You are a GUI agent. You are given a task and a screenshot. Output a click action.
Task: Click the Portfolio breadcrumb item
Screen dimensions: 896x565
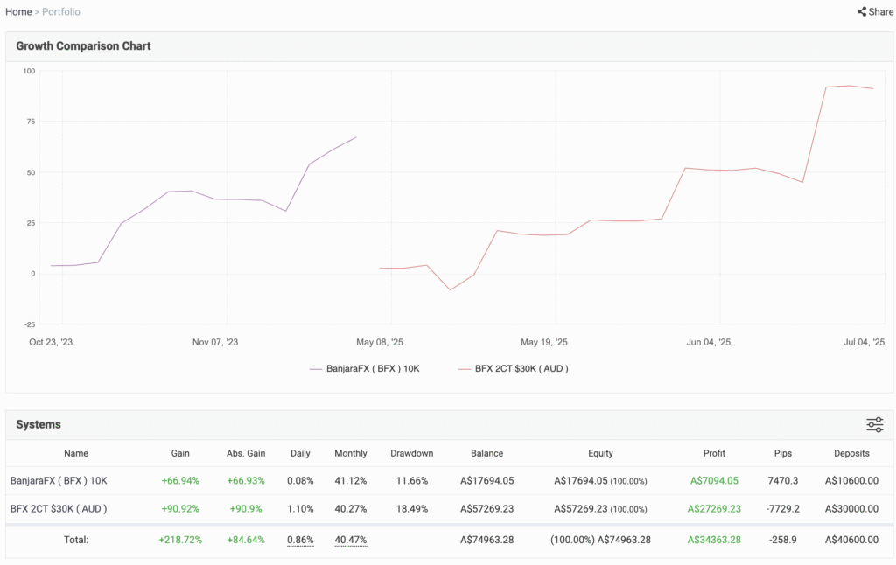[61, 12]
